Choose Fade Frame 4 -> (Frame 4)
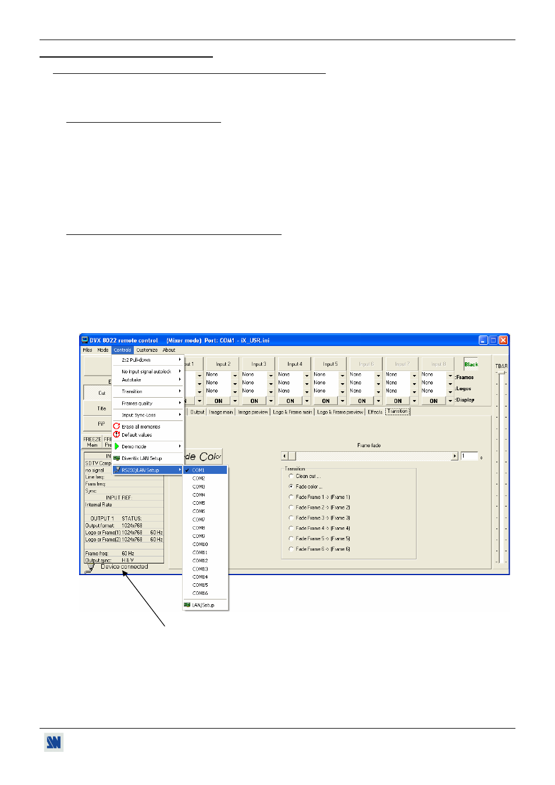Viewport: 555px width, 785px height. 291,528
